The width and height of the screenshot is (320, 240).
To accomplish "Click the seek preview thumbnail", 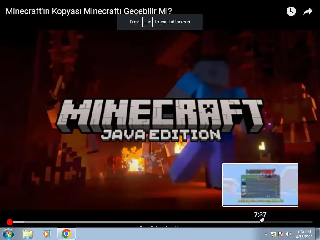I will click(x=260, y=185).
